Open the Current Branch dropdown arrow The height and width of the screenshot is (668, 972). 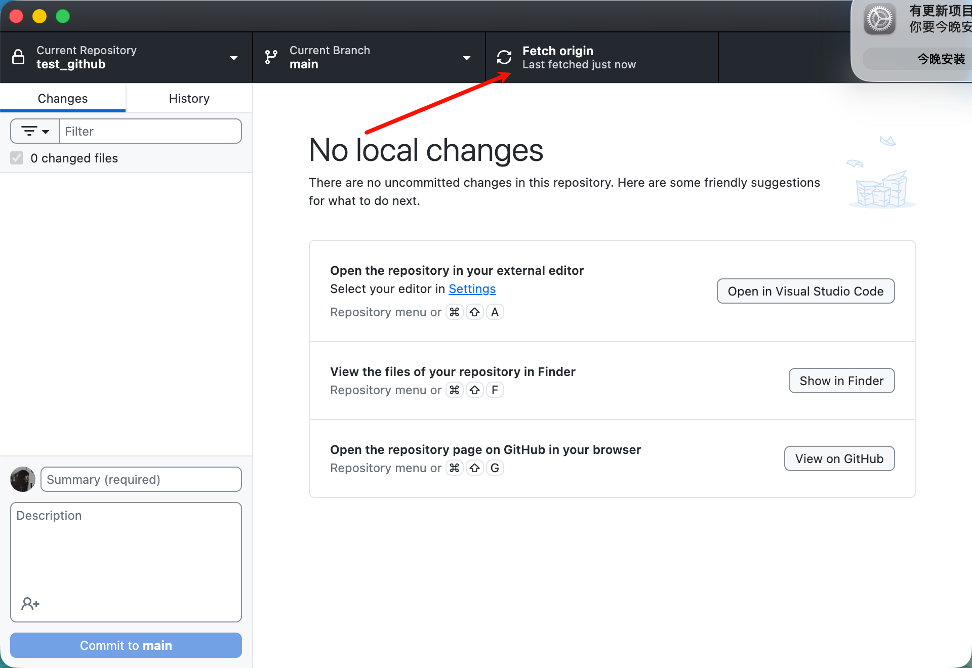pos(467,58)
